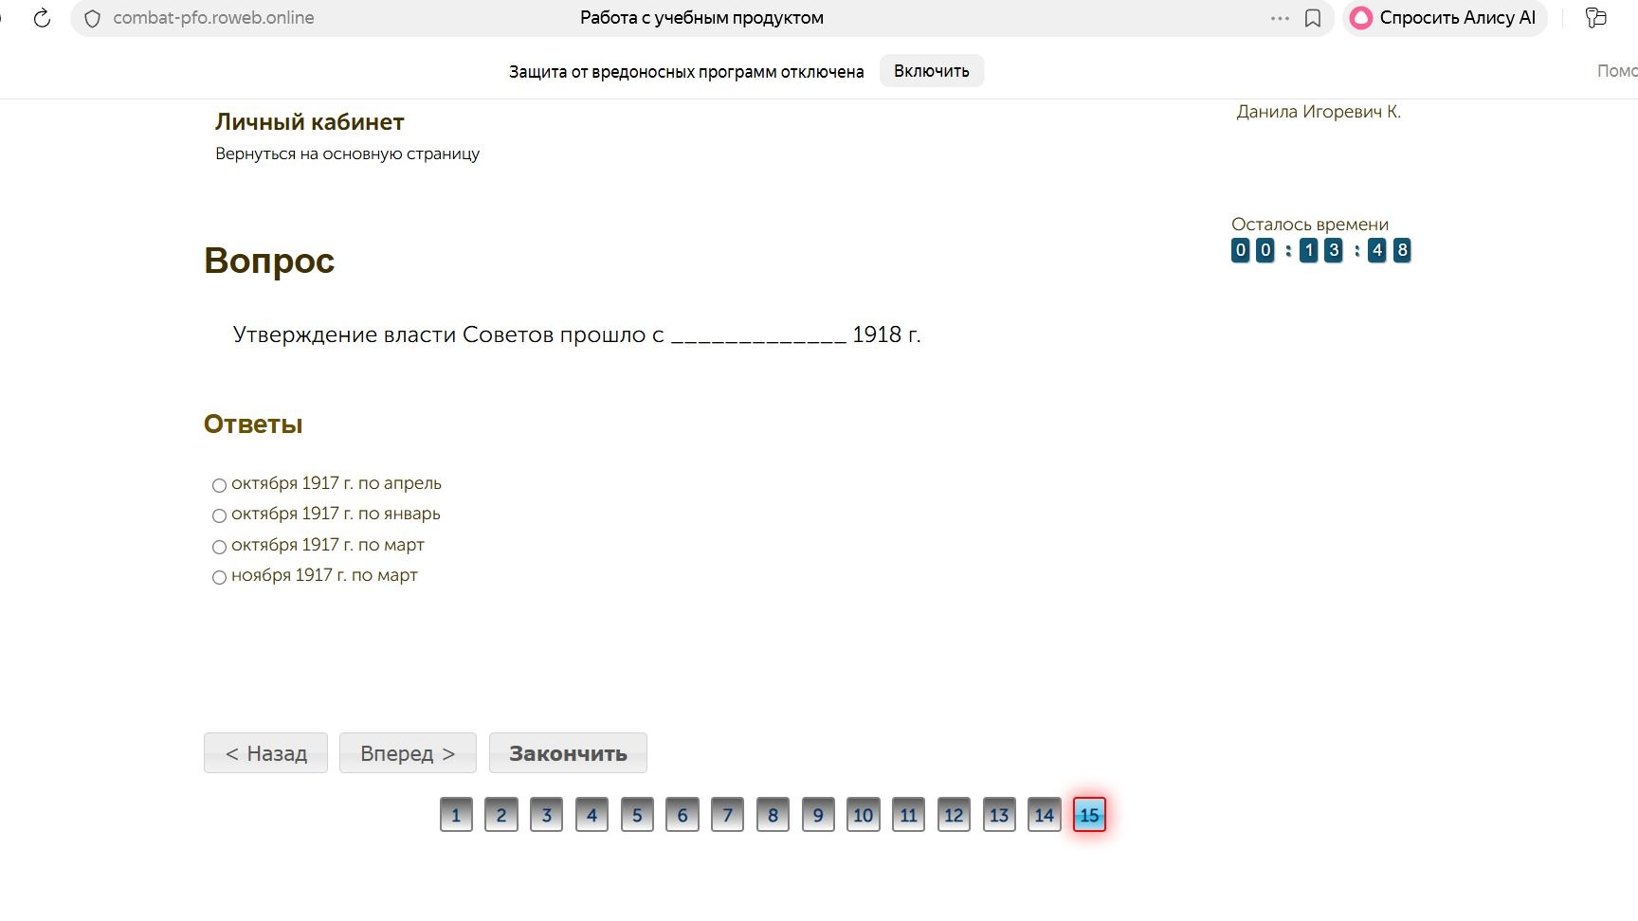Return via 'Вернуться на основную страницу' link
The image size is (1638, 921).
[x=347, y=153]
